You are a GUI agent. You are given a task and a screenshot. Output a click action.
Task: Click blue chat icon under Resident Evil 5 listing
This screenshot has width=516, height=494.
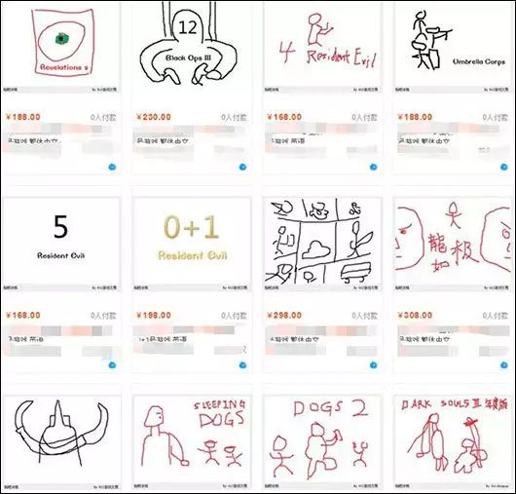[112, 365]
